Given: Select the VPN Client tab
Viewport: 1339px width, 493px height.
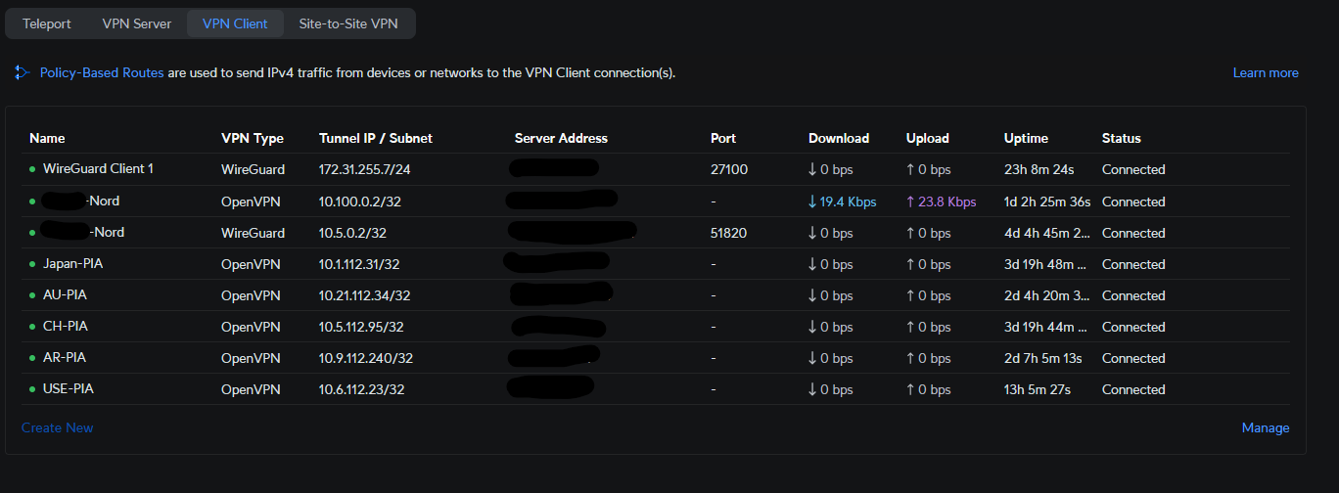Looking at the screenshot, I should click(x=235, y=23).
